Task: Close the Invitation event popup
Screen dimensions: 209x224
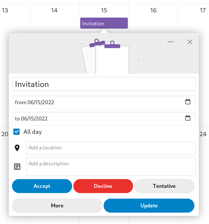Action: tap(190, 42)
